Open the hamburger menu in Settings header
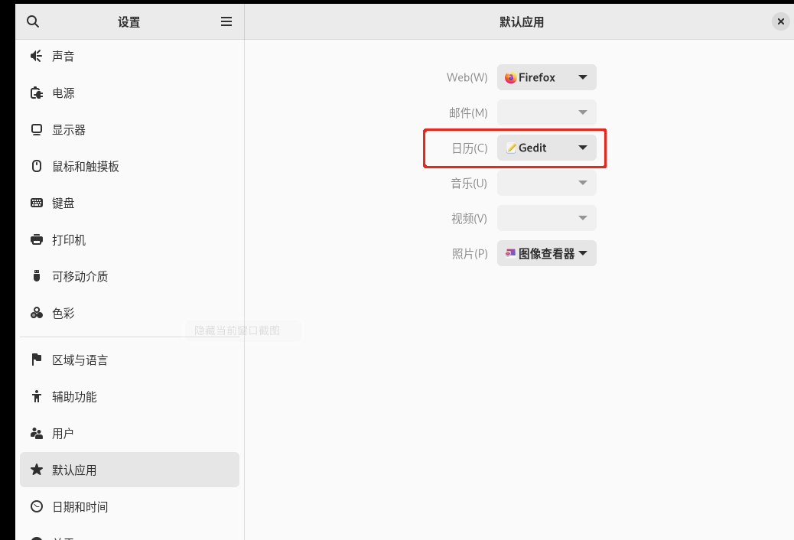The height and width of the screenshot is (540, 794). (x=226, y=21)
